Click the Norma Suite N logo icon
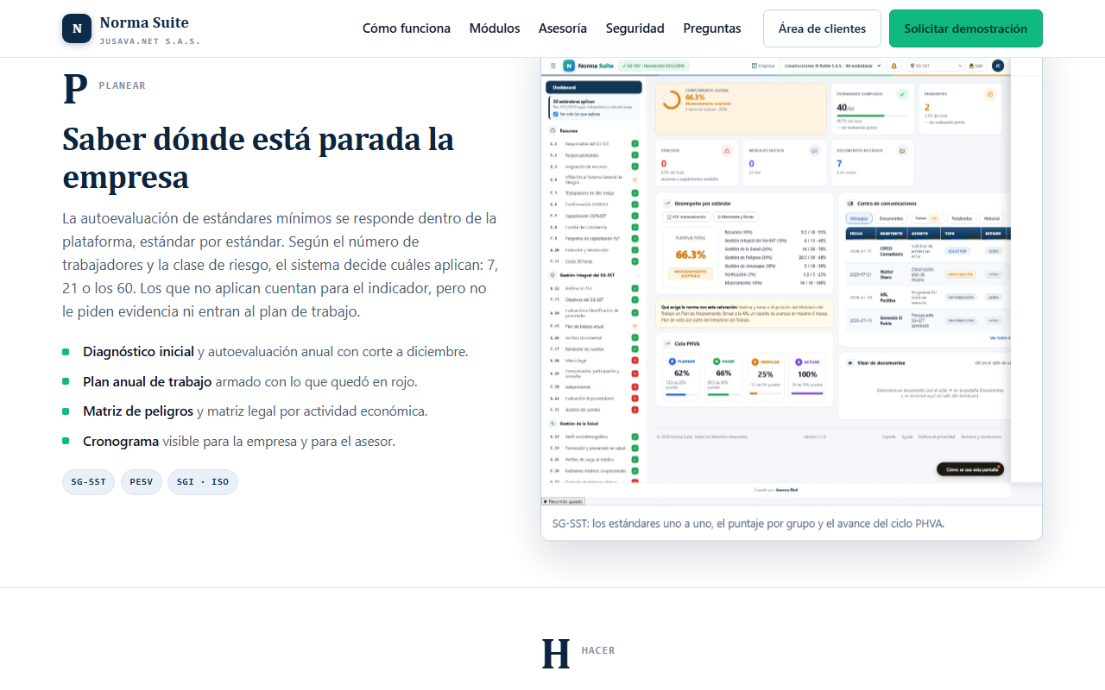This screenshot has width=1105, height=690. coord(77,28)
